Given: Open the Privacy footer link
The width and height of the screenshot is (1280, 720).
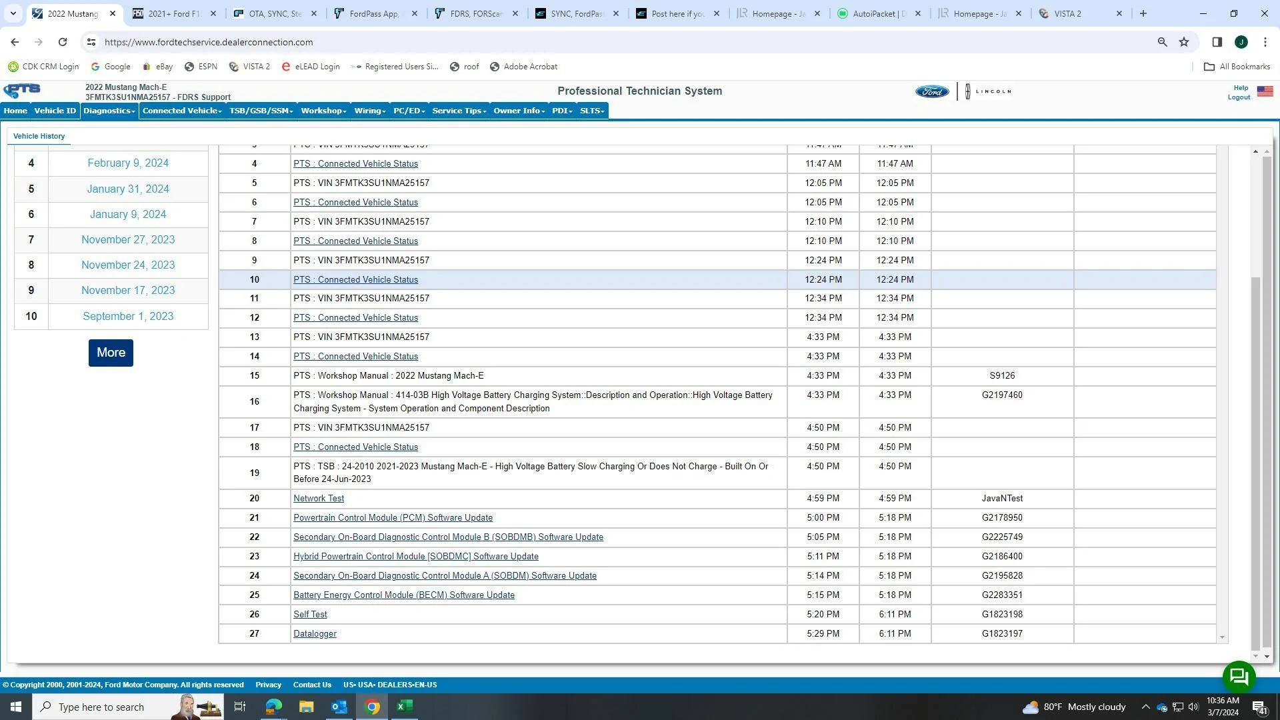Looking at the screenshot, I should click(268, 685).
